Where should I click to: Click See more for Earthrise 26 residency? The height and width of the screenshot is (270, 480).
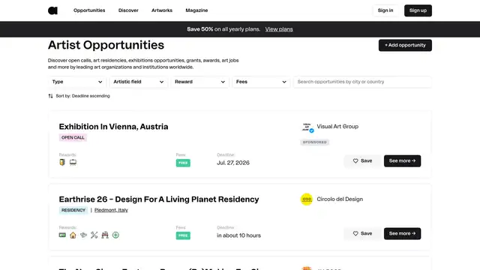click(x=402, y=233)
